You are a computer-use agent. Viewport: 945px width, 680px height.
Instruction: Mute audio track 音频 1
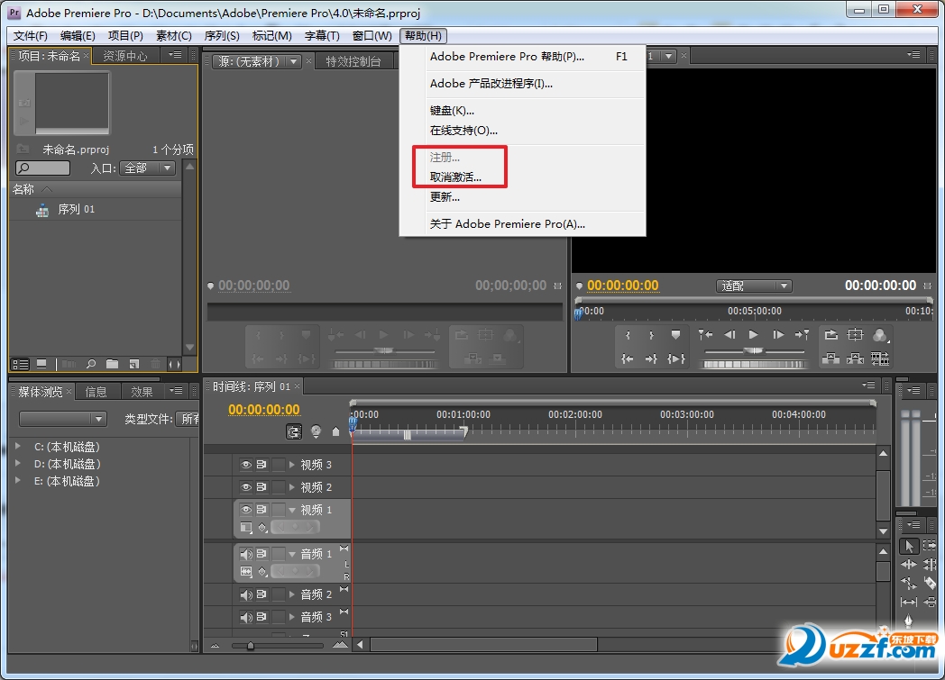246,554
